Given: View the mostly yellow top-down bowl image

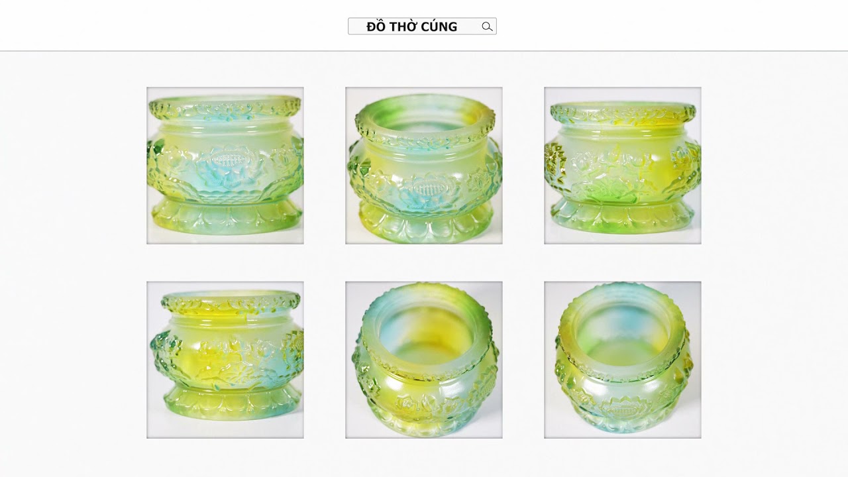Looking at the screenshot, I should pyautogui.click(x=623, y=360).
